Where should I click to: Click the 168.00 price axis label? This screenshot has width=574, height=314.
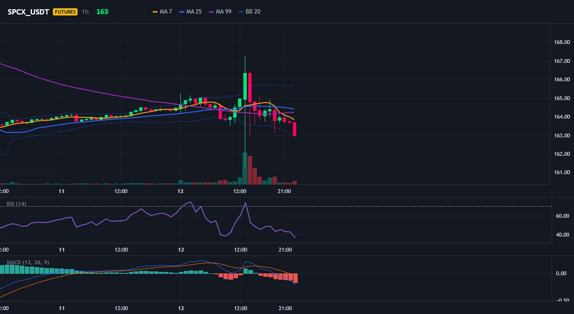[562, 43]
